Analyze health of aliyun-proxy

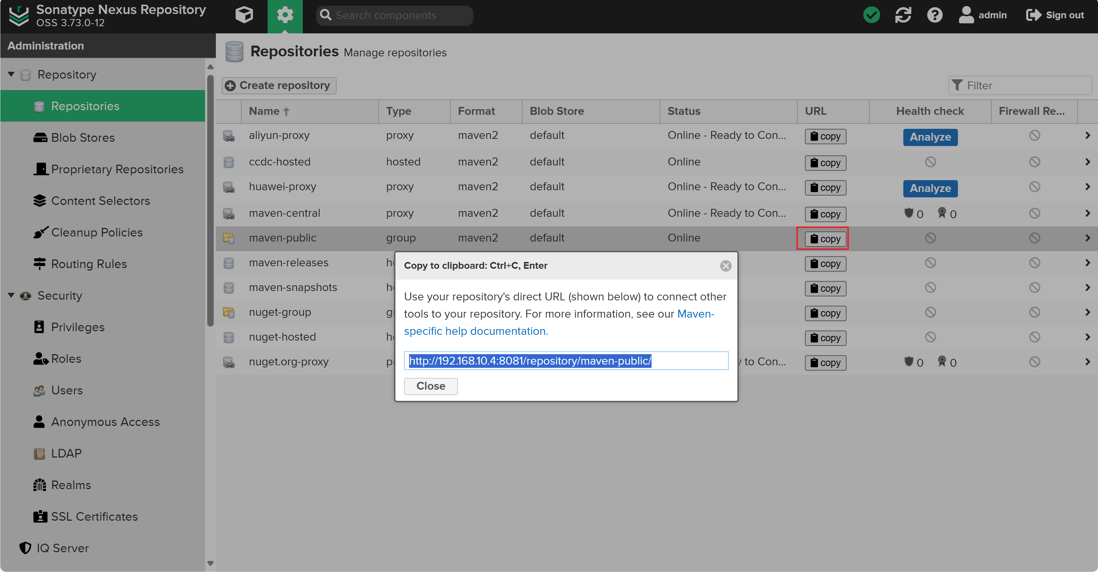pos(930,137)
